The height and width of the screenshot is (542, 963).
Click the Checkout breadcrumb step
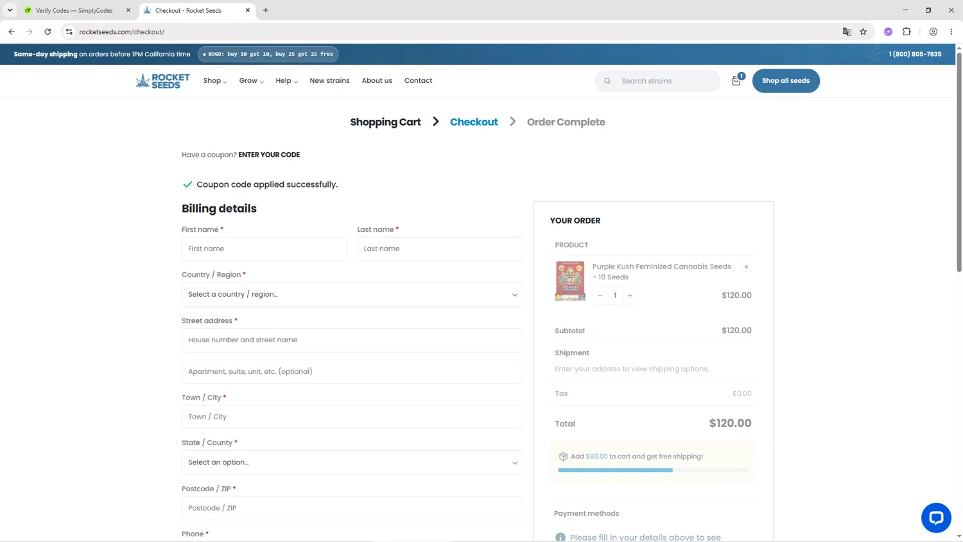pyautogui.click(x=474, y=122)
